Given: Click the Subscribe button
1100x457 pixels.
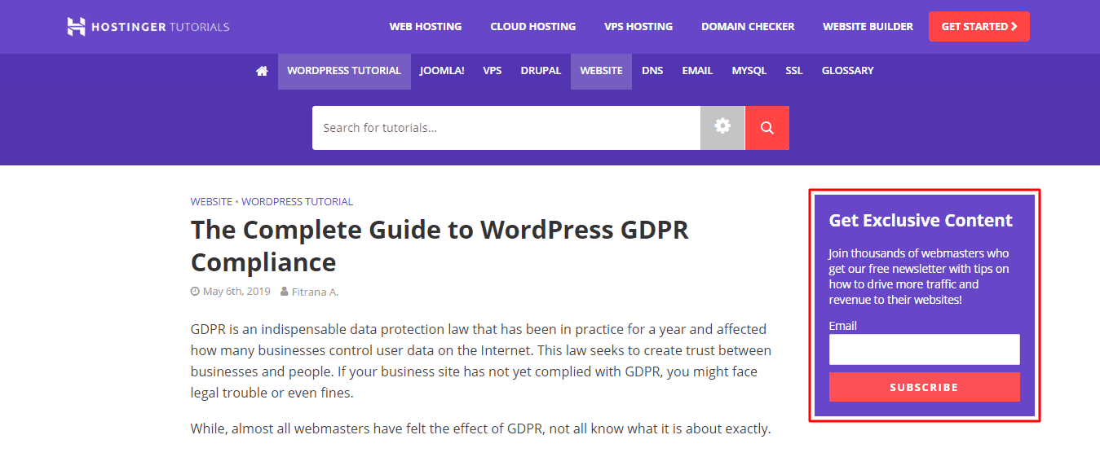Looking at the screenshot, I should [x=925, y=387].
